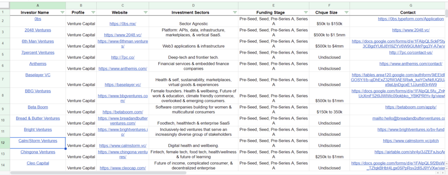Open the Chingona Ventures investor link
This screenshot has width=448, height=175.
pos(38,152)
